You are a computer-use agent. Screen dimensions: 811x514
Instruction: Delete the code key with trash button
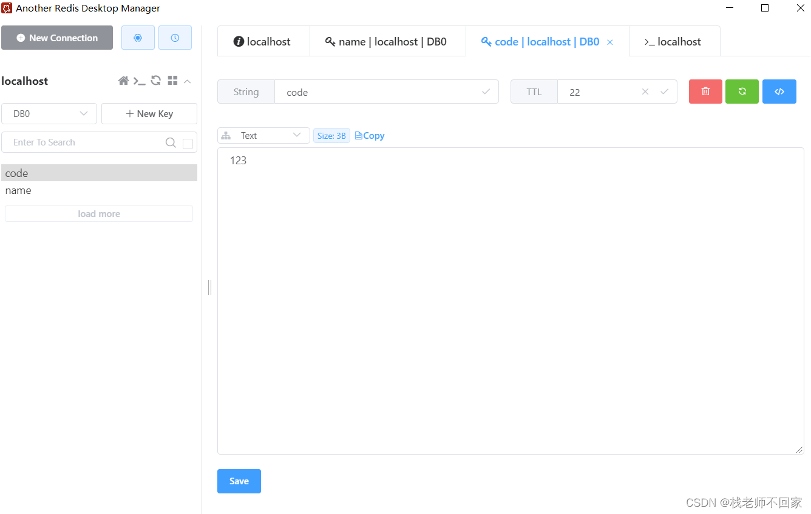(705, 92)
